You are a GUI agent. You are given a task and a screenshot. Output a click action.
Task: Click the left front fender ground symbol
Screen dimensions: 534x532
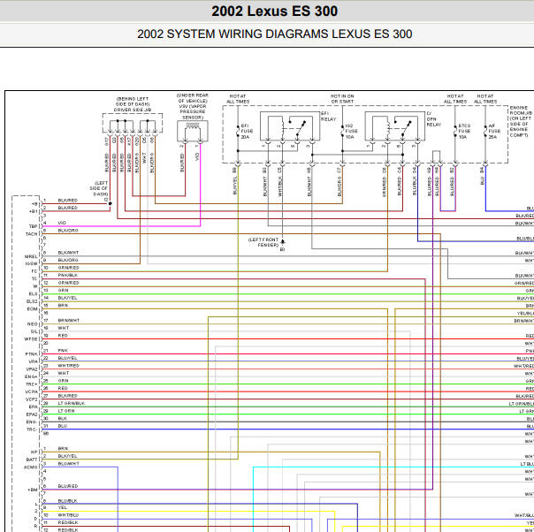282,242
